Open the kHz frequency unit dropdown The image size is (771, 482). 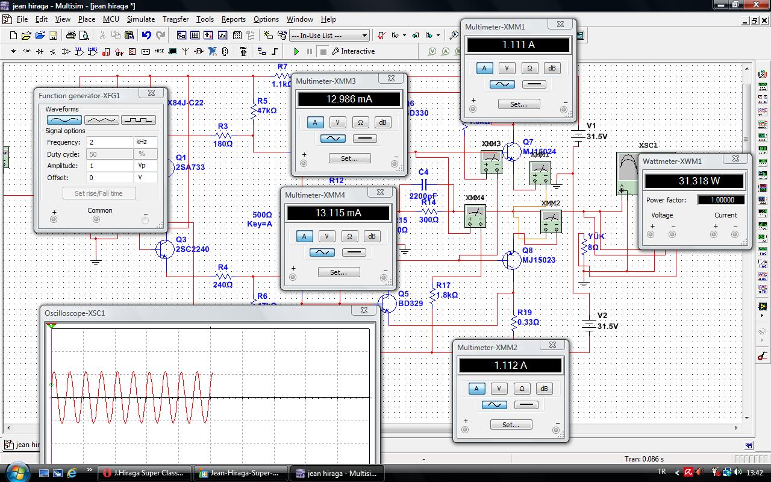(145, 142)
